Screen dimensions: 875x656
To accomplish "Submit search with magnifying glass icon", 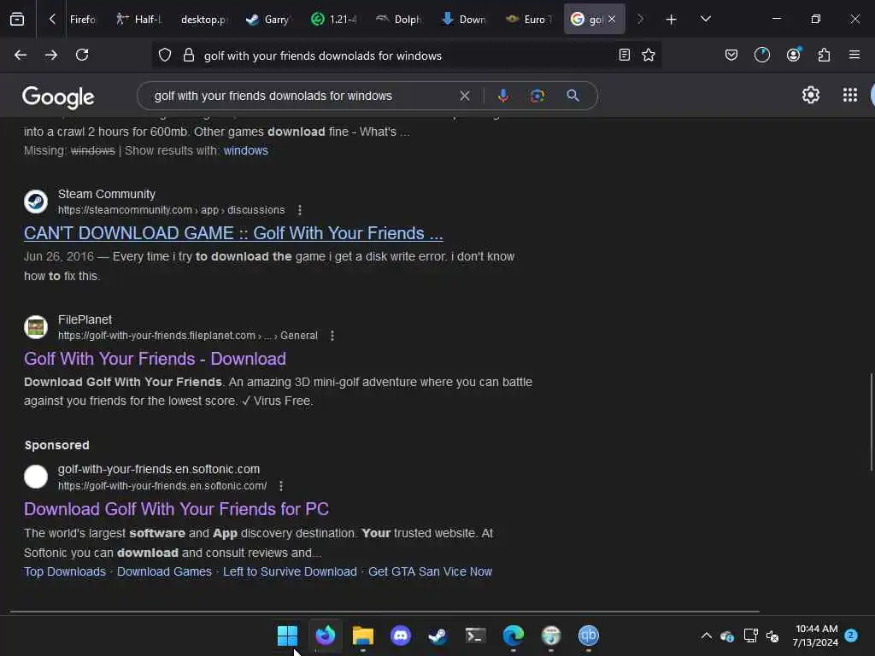I will pos(573,96).
